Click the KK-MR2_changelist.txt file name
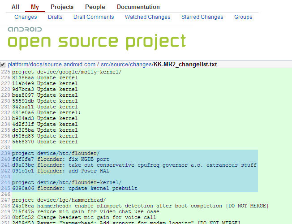Screen dimensions: 292x224 [x=185, y=65]
